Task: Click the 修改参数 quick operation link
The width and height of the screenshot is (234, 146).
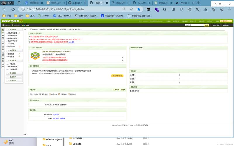Action: [72, 94]
